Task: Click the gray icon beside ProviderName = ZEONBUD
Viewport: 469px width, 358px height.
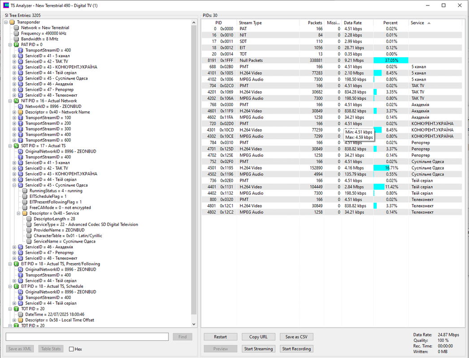Action: coord(29,230)
